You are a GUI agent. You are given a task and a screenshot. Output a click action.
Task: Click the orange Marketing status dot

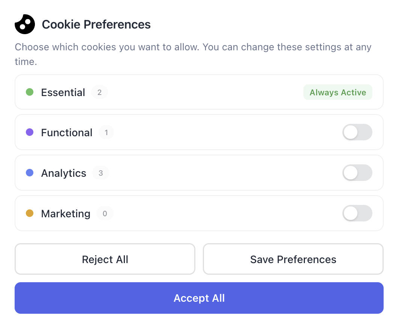coord(30,213)
